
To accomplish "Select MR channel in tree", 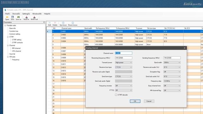I will click(x=16, y=48).
